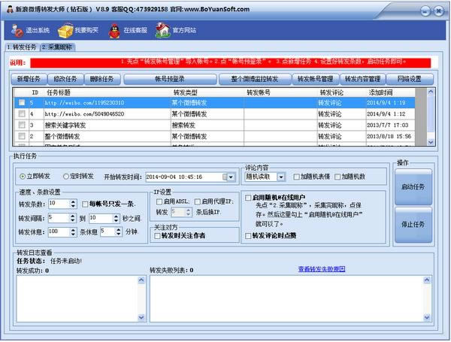
Task: Click the 新增任务 button
Action: (29, 79)
